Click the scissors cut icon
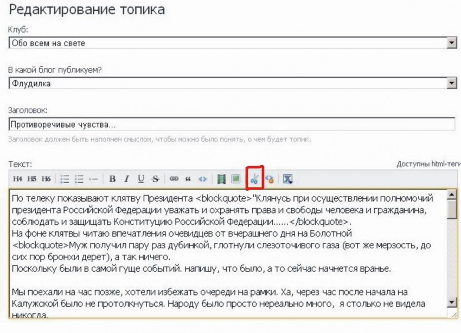461x333 pixels. [254, 178]
